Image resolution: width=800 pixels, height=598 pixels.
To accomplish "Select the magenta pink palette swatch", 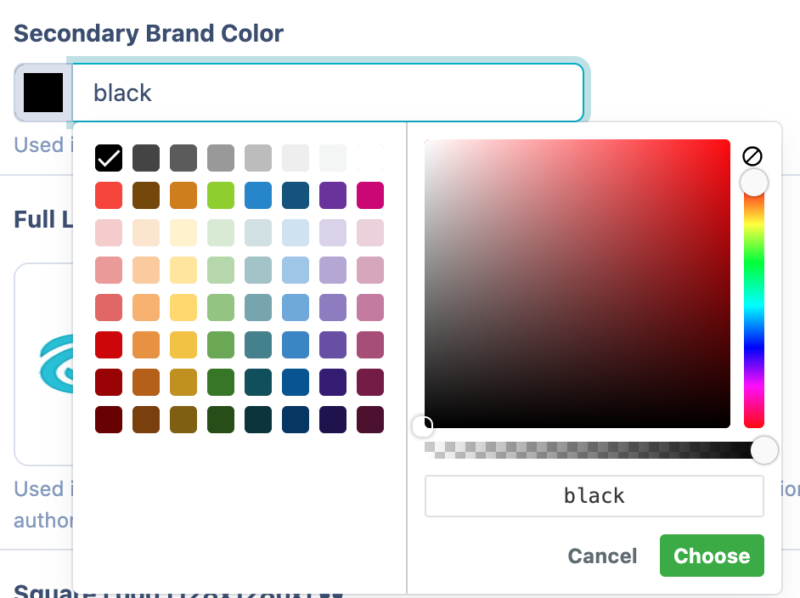I will click(x=370, y=195).
